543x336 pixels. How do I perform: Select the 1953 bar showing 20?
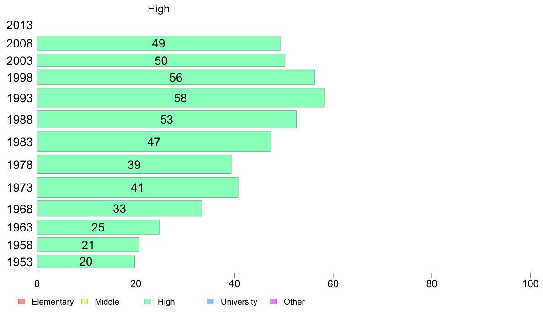click(x=86, y=262)
